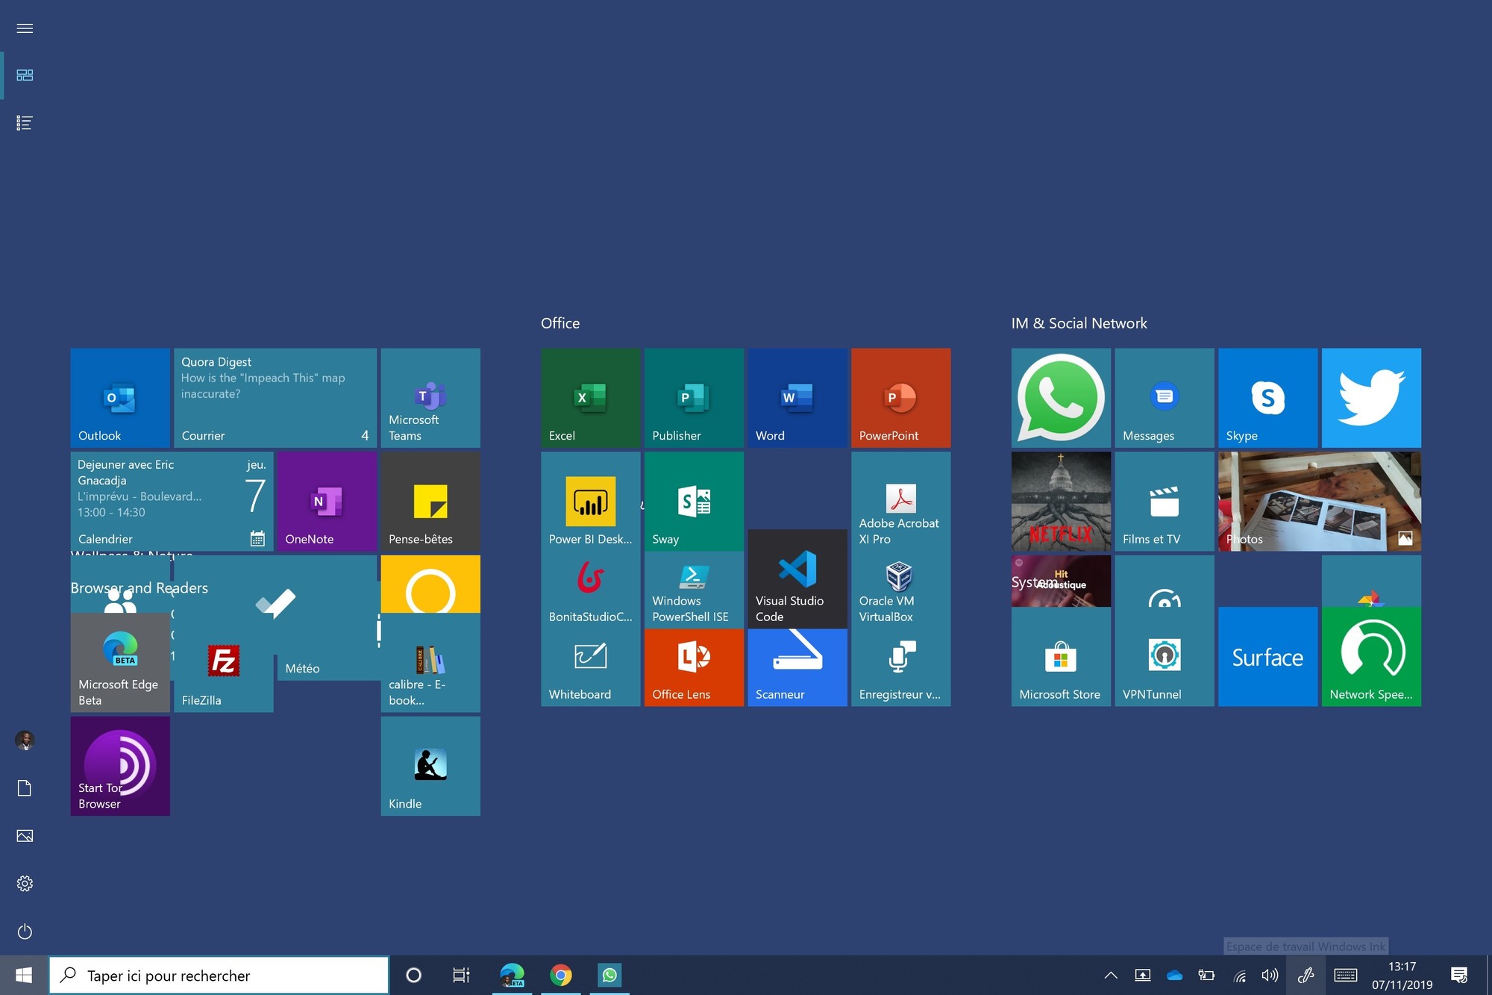The width and height of the screenshot is (1492, 995).
Task: Launch calibre E-book management tile
Action: pos(430,663)
